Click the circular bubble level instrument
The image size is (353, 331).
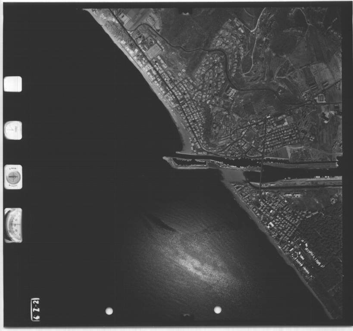pos(13,177)
